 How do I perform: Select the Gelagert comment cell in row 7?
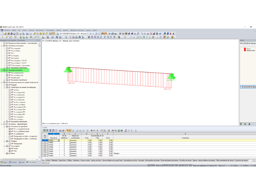(x=185, y=154)
